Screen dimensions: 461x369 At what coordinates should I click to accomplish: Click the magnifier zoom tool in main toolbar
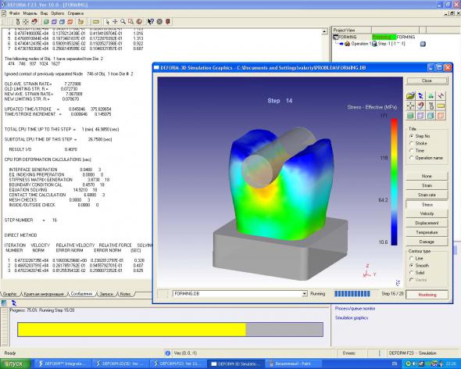(x=123, y=21)
